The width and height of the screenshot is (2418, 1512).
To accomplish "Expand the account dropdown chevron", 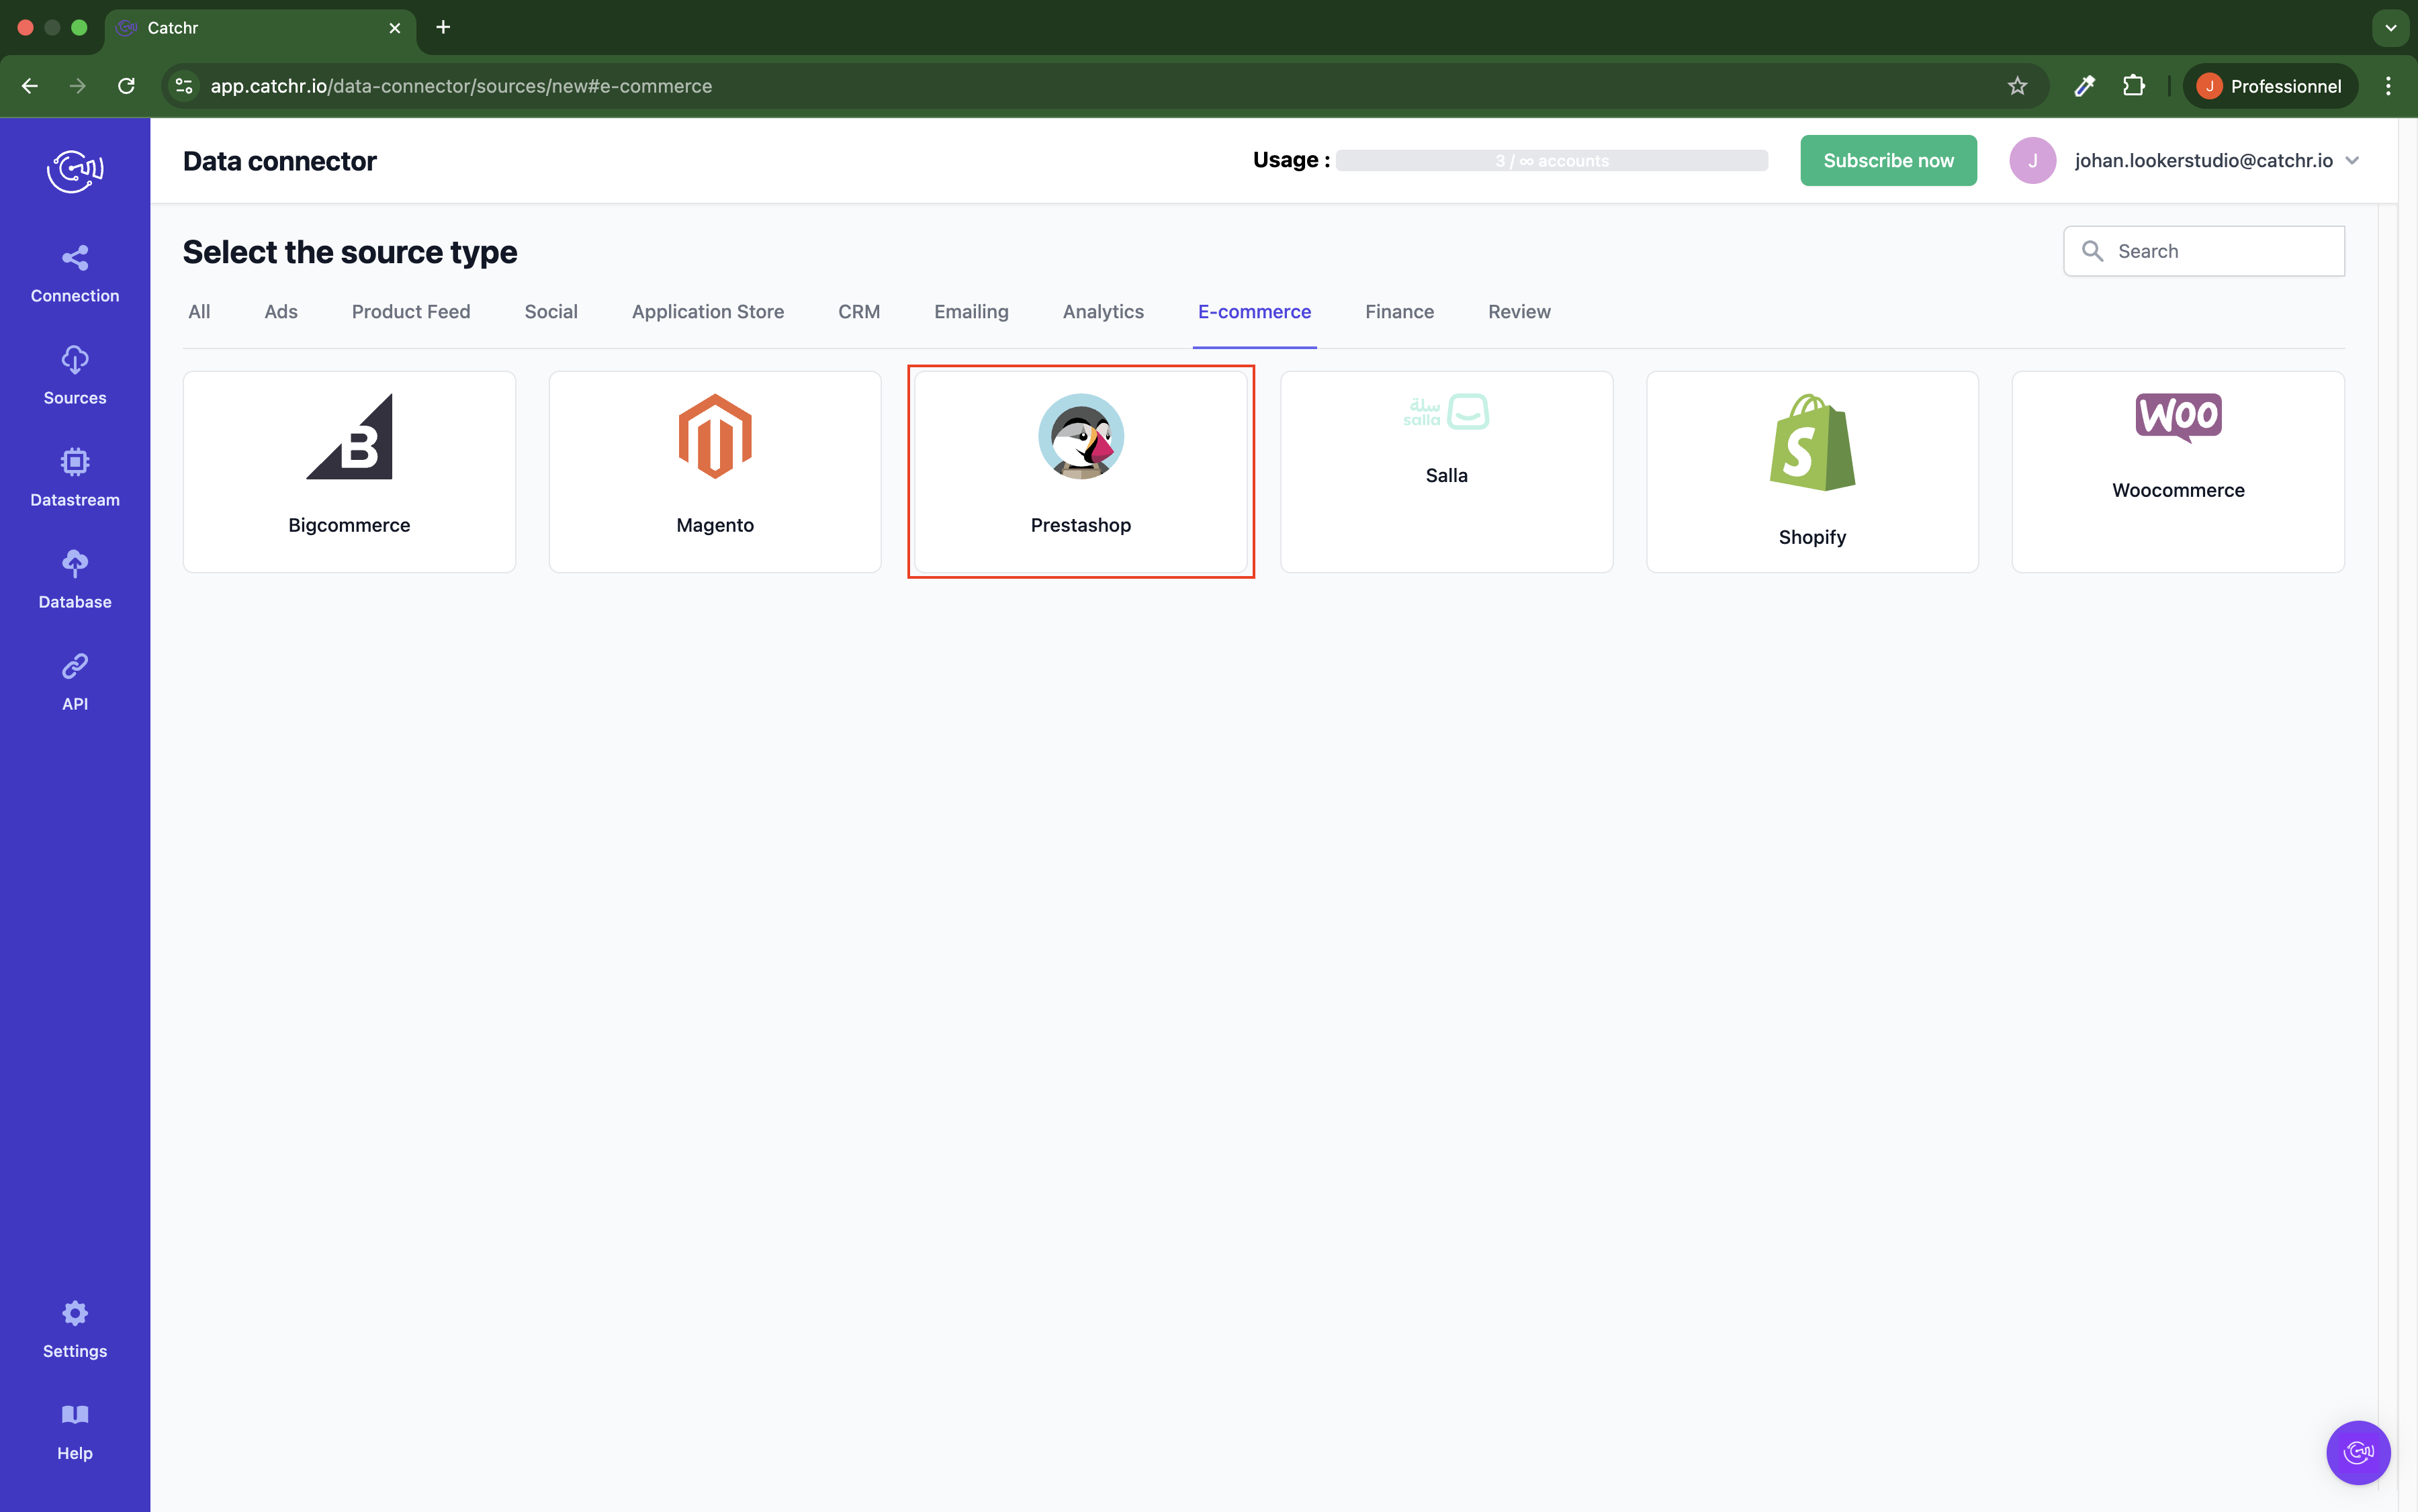I will click(x=2352, y=160).
